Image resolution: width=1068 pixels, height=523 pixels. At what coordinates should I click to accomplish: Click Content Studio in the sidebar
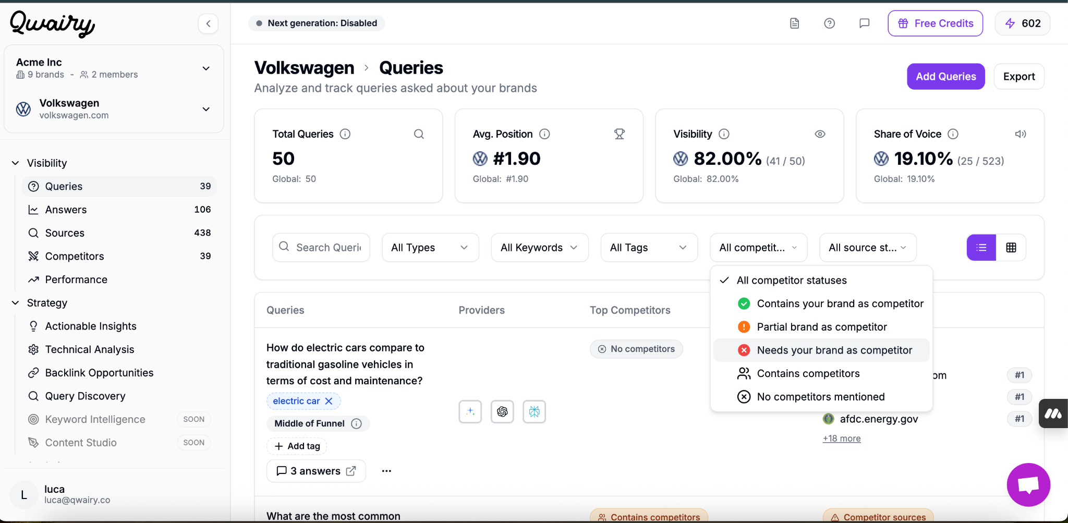(119, 443)
